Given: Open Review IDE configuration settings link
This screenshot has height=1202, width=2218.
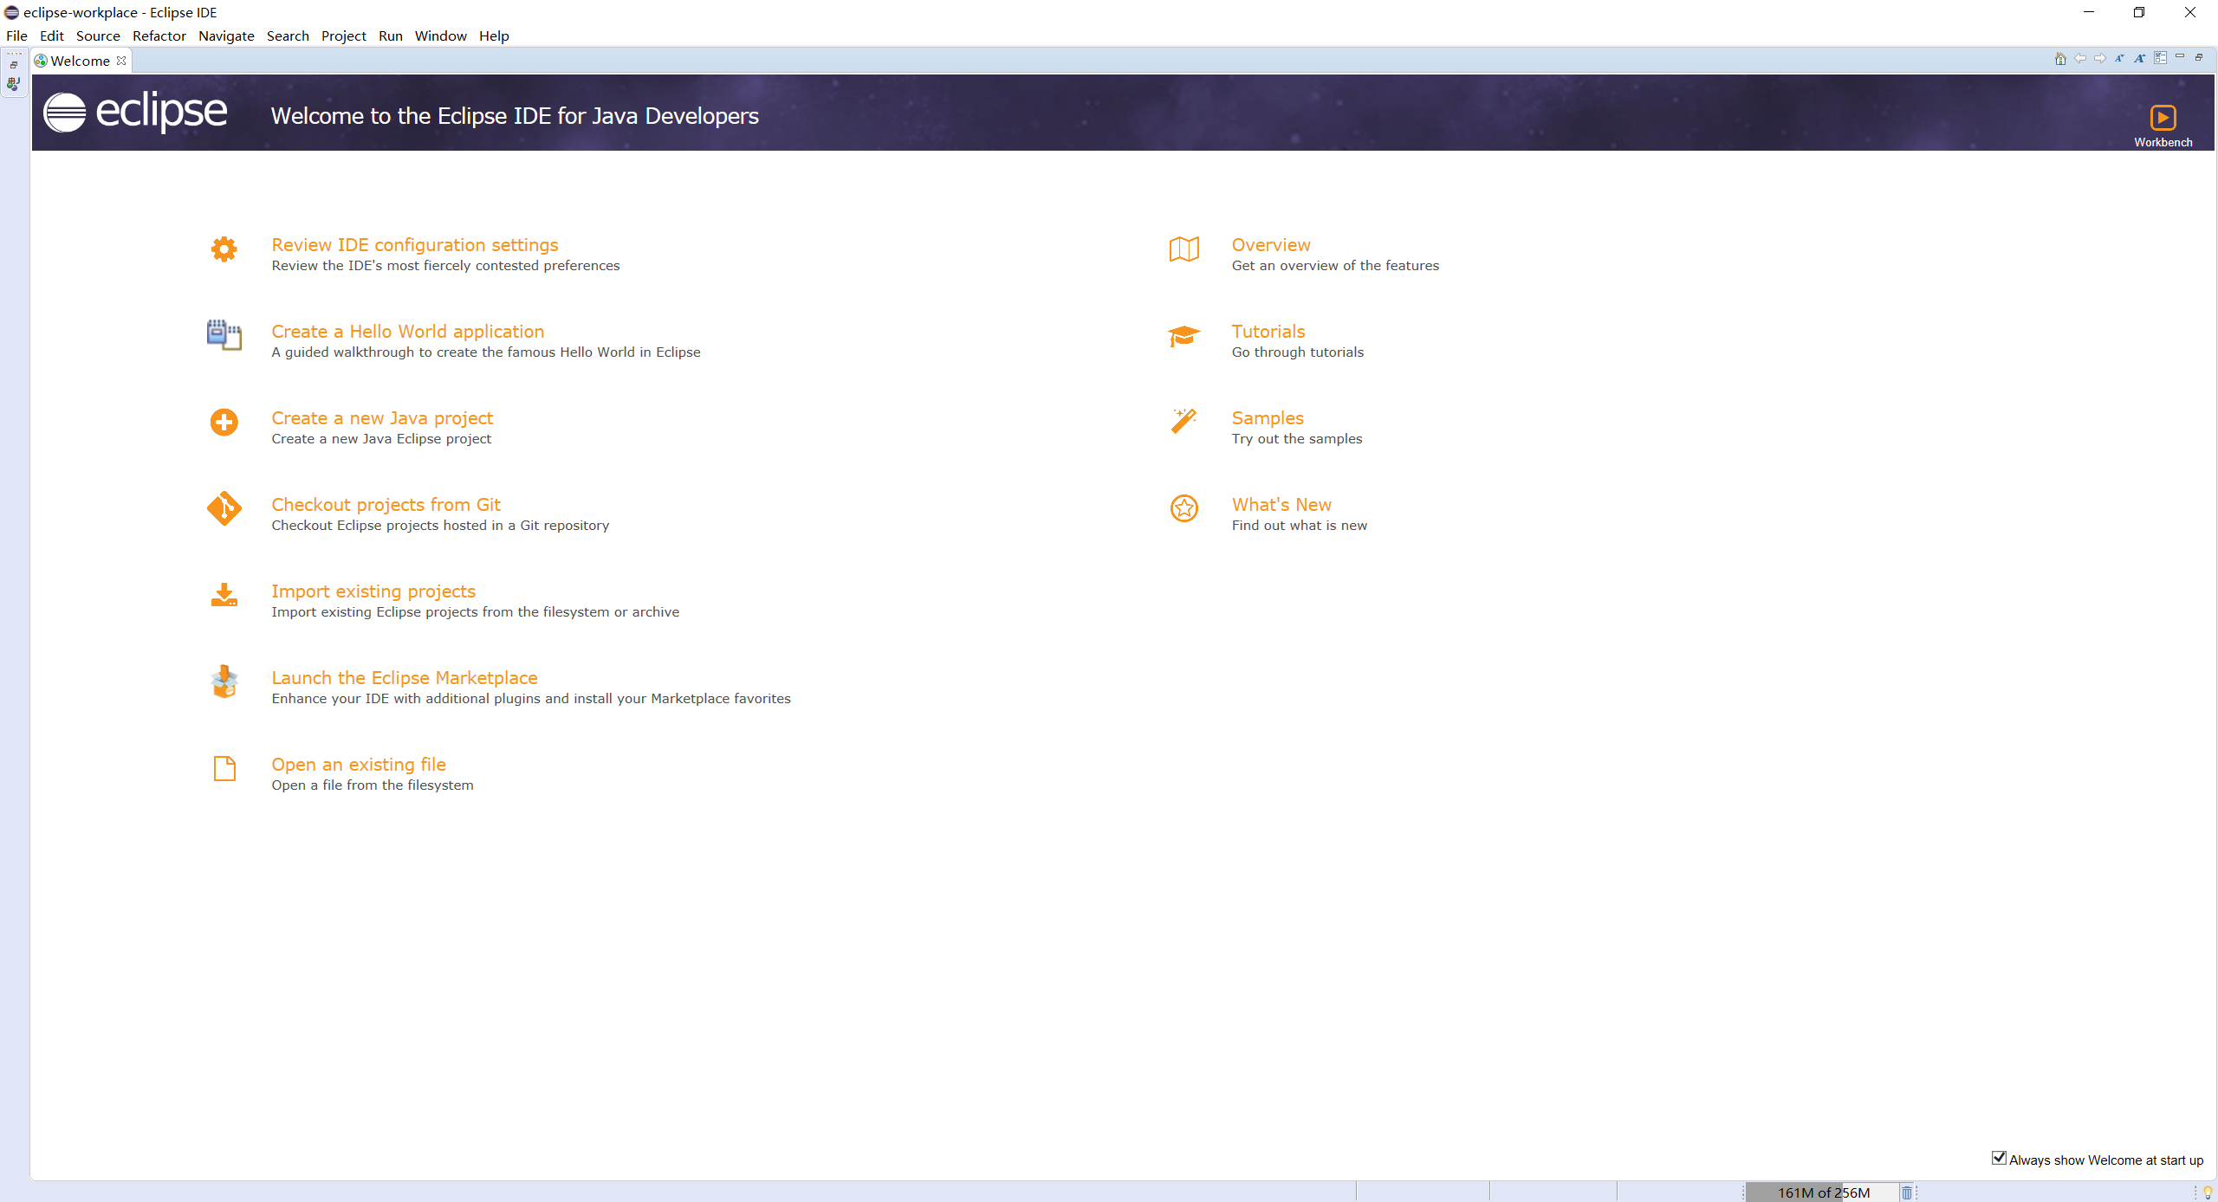Looking at the screenshot, I should [415, 245].
